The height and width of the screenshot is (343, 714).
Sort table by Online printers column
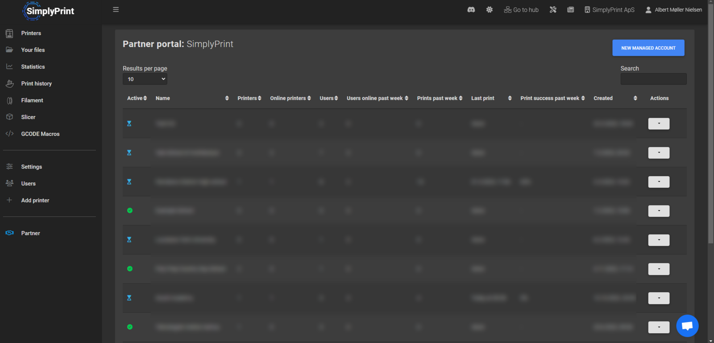[x=291, y=98]
